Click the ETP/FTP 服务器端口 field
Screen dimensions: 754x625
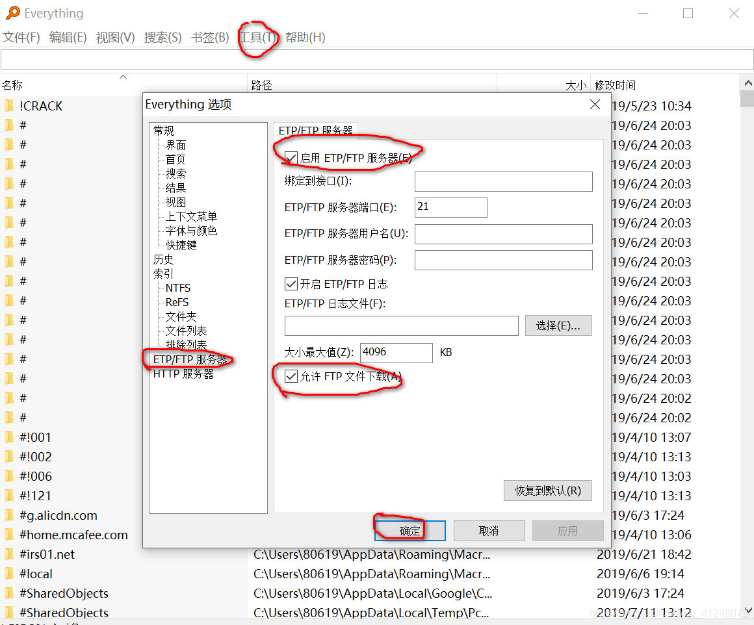tap(450, 207)
